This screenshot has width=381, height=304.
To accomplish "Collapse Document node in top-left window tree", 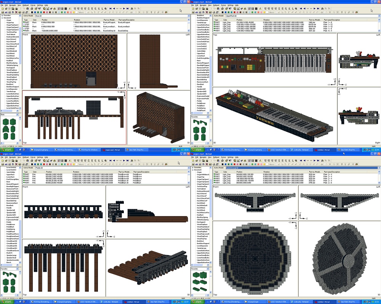I will (x=2, y=18).
